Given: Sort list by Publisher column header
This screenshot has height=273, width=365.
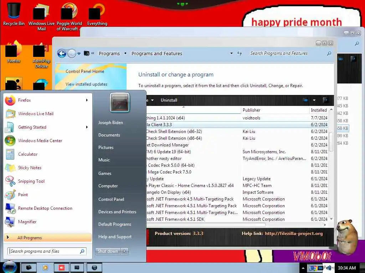Looking at the screenshot, I should (275, 110).
